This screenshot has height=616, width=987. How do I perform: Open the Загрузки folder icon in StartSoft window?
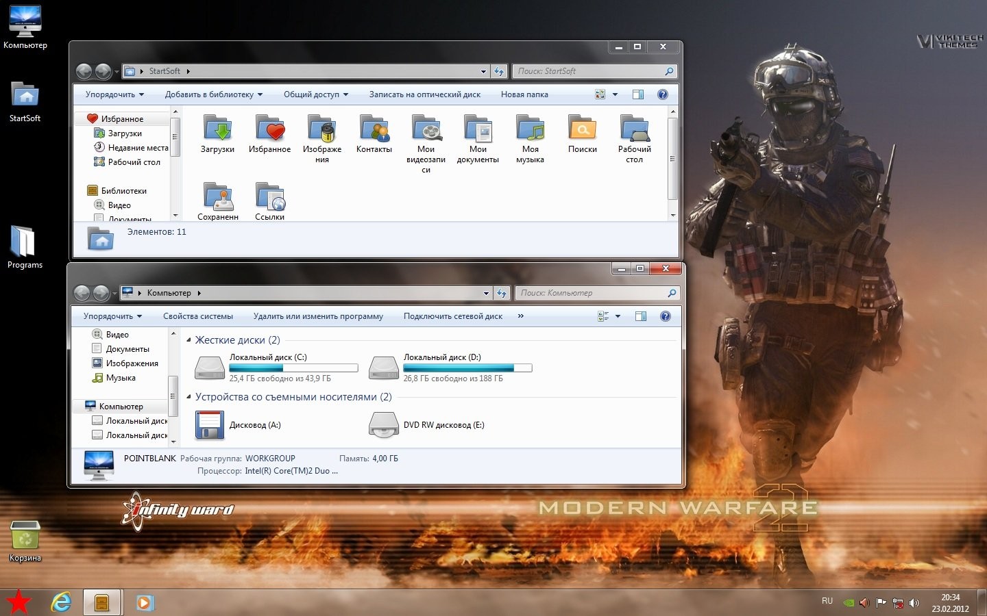(217, 128)
